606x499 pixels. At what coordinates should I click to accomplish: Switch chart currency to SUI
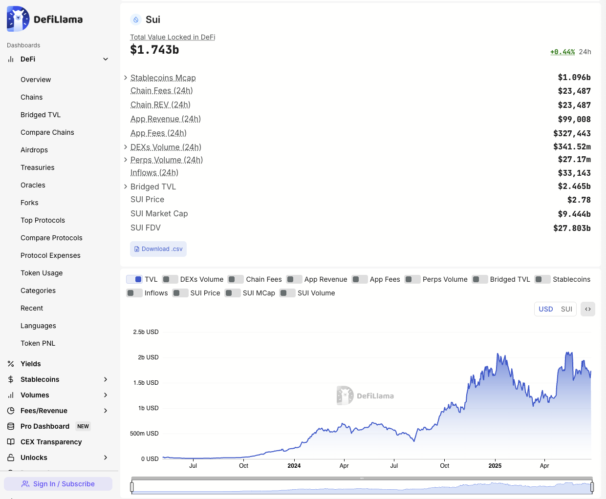point(566,309)
